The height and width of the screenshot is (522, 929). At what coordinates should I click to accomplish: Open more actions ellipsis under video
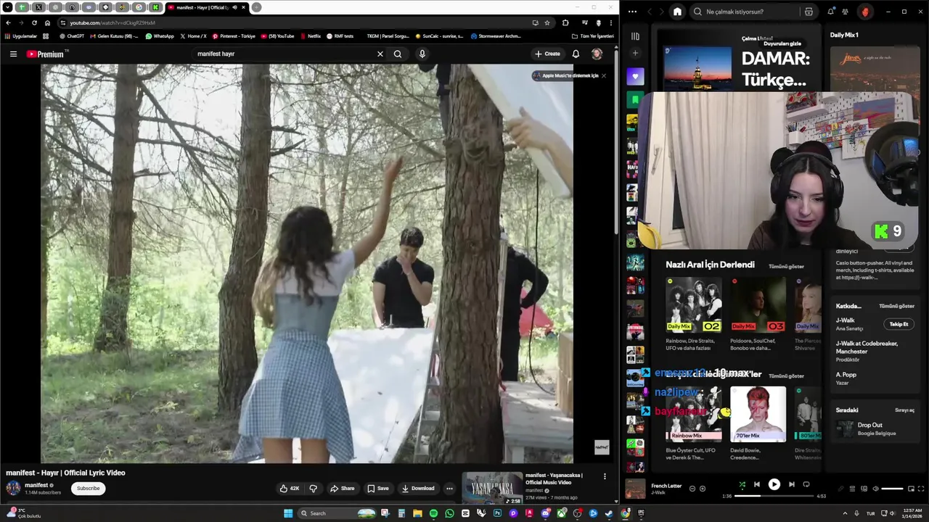[449, 488]
